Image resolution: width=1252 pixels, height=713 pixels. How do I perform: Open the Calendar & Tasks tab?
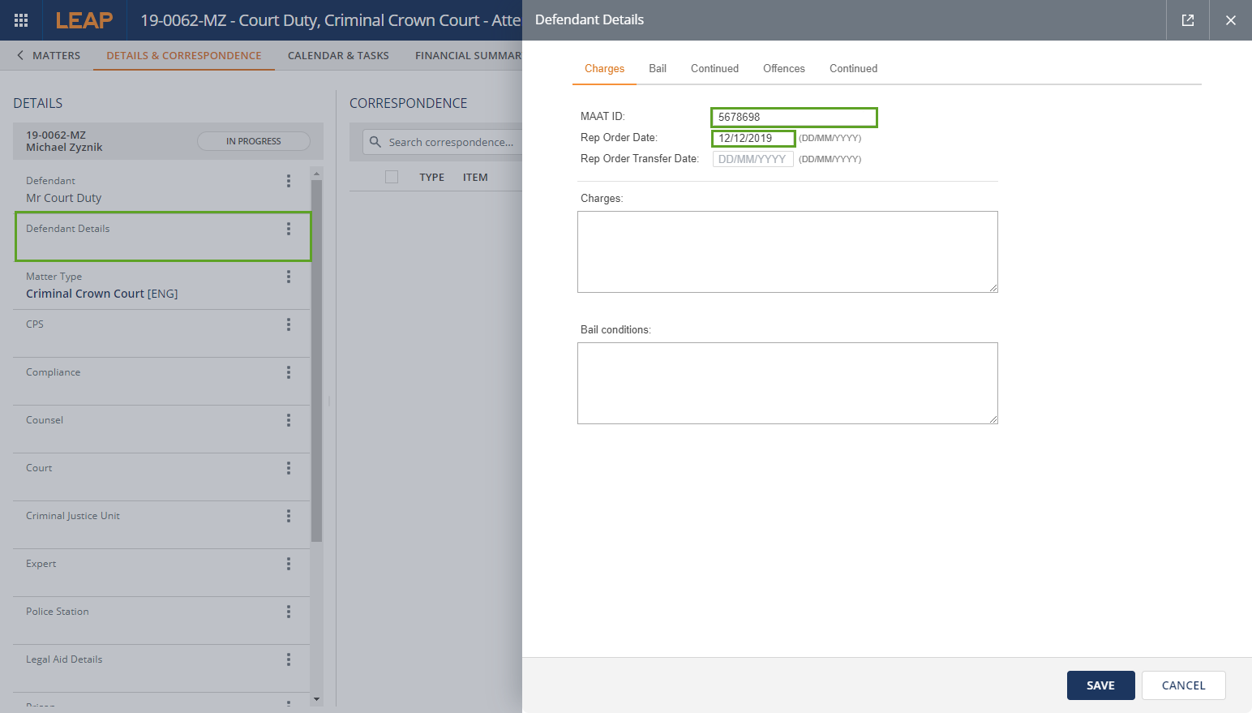tap(338, 55)
